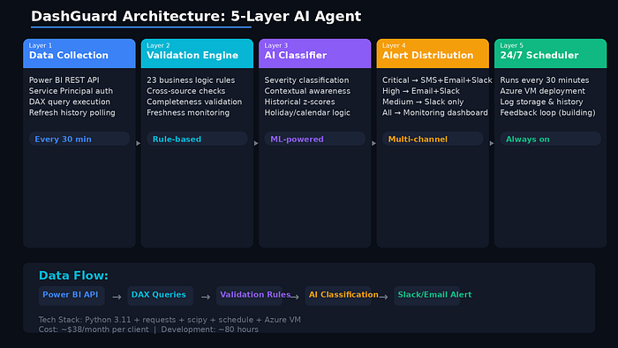Click 'Service Principal auth' line
This screenshot has width=618, height=348.
71,91
